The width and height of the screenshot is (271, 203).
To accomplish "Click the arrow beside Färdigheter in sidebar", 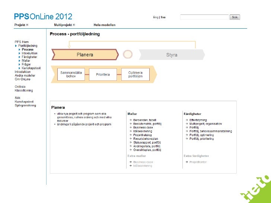I will (x=19, y=57).
